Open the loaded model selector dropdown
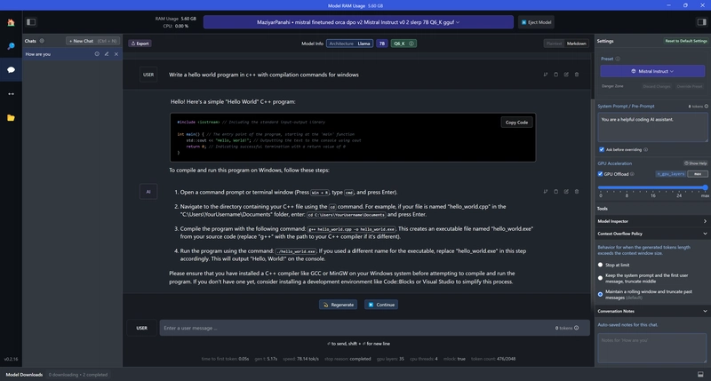Screen dimensions: 711x381 point(358,22)
